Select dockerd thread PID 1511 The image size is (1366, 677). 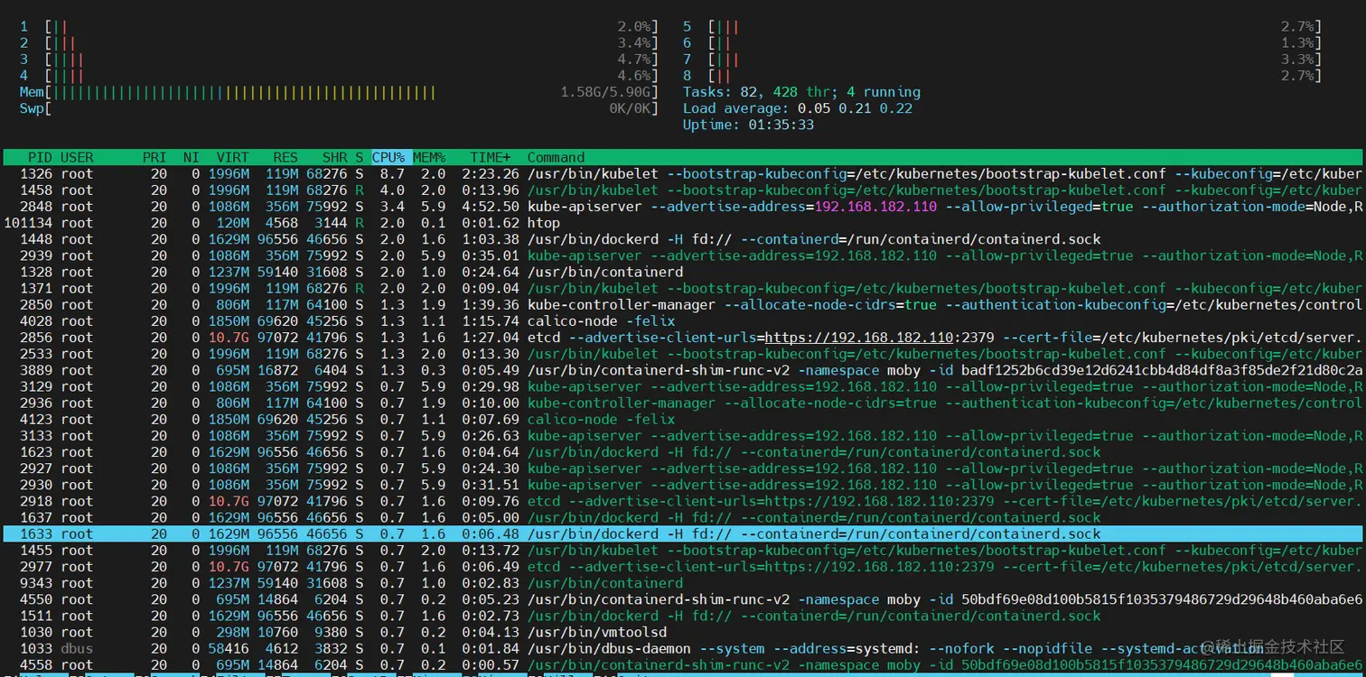pyautogui.click(x=683, y=615)
